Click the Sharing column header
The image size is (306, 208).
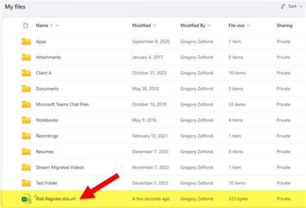tap(284, 26)
